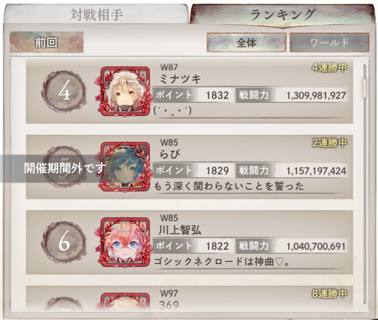Click らび's 戦闘力 1,157,197,424 value
The height and width of the screenshot is (320, 378).
click(316, 171)
